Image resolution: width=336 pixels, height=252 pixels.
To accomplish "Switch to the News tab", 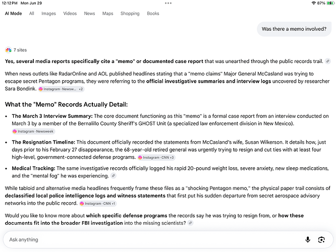I will pyautogui.click(x=89, y=14).
